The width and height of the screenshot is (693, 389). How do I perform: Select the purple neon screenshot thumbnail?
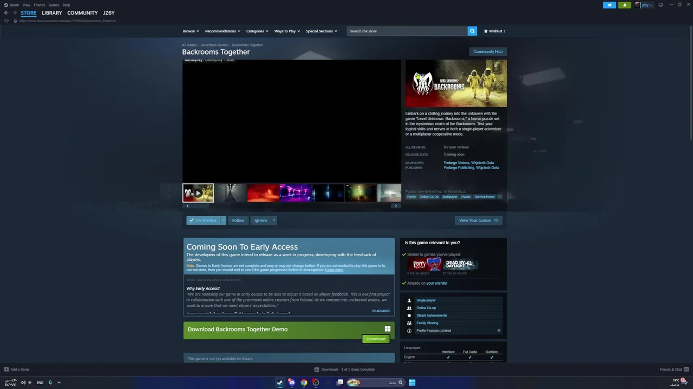(296, 193)
